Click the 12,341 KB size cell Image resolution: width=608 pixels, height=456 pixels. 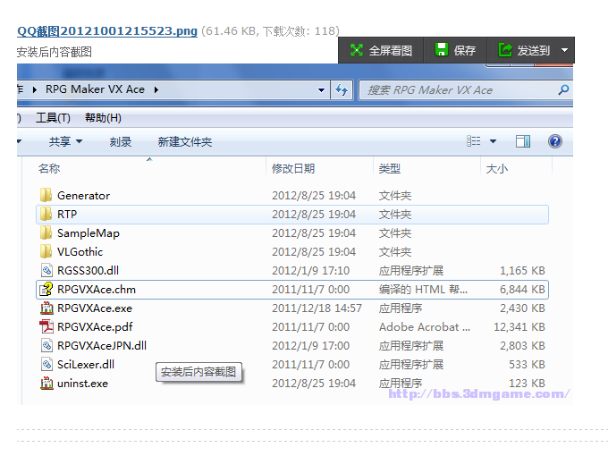click(x=519, y=327)
